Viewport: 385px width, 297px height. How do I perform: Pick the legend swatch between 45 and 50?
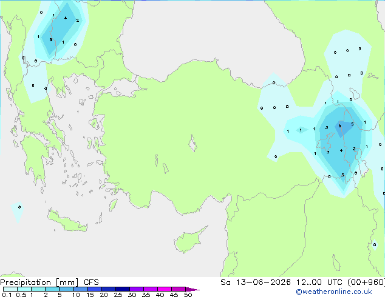point(179,289)
